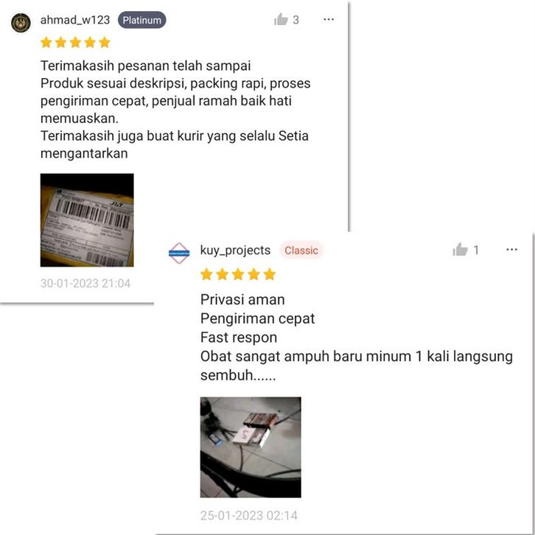Viewport: 535px width, 535px height.
Task: Click the 30-01-2023 21:04 timestamp
Action: pos(85,283)
